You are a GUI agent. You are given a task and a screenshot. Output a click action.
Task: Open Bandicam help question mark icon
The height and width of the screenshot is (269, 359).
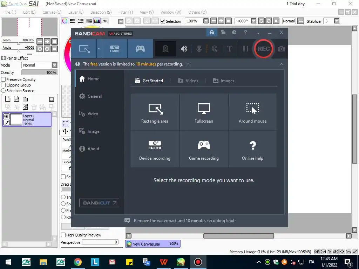pos(245,33)
